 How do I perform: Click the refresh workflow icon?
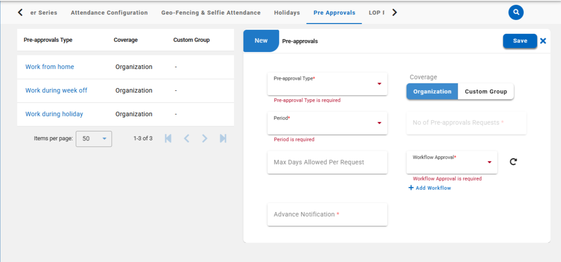(513, 162)
